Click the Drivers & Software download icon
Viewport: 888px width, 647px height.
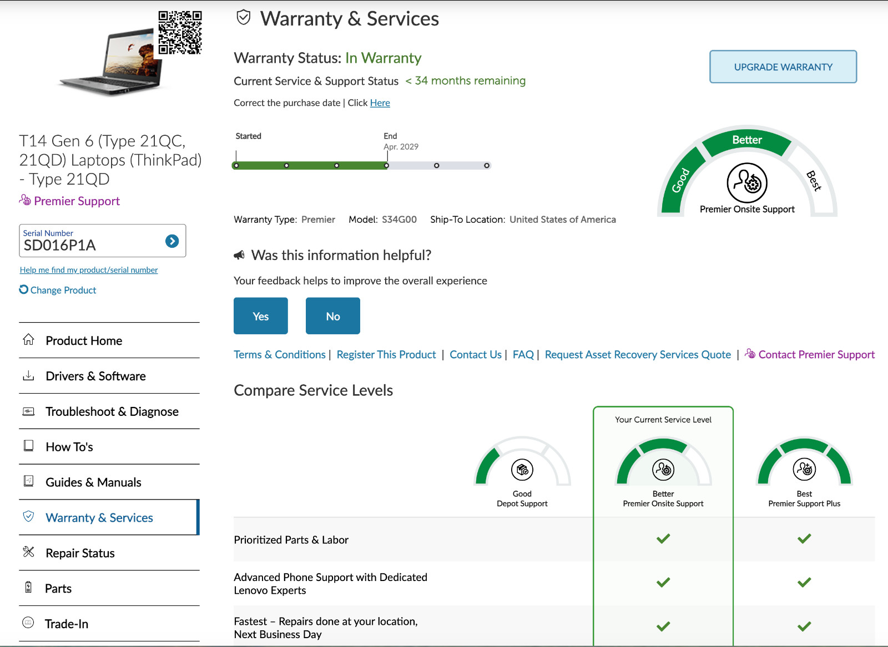click(x=28, y=375)
